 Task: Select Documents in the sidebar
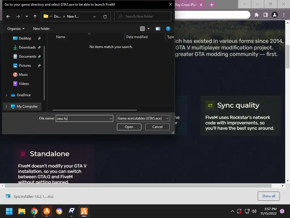point(27,56)
